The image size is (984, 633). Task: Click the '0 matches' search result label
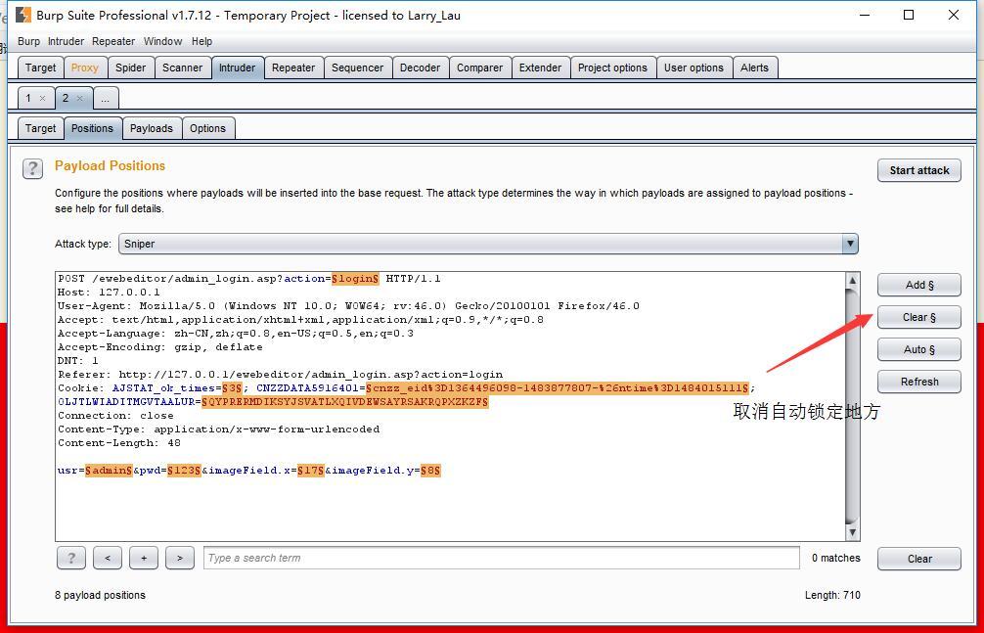tap(836, 558)
